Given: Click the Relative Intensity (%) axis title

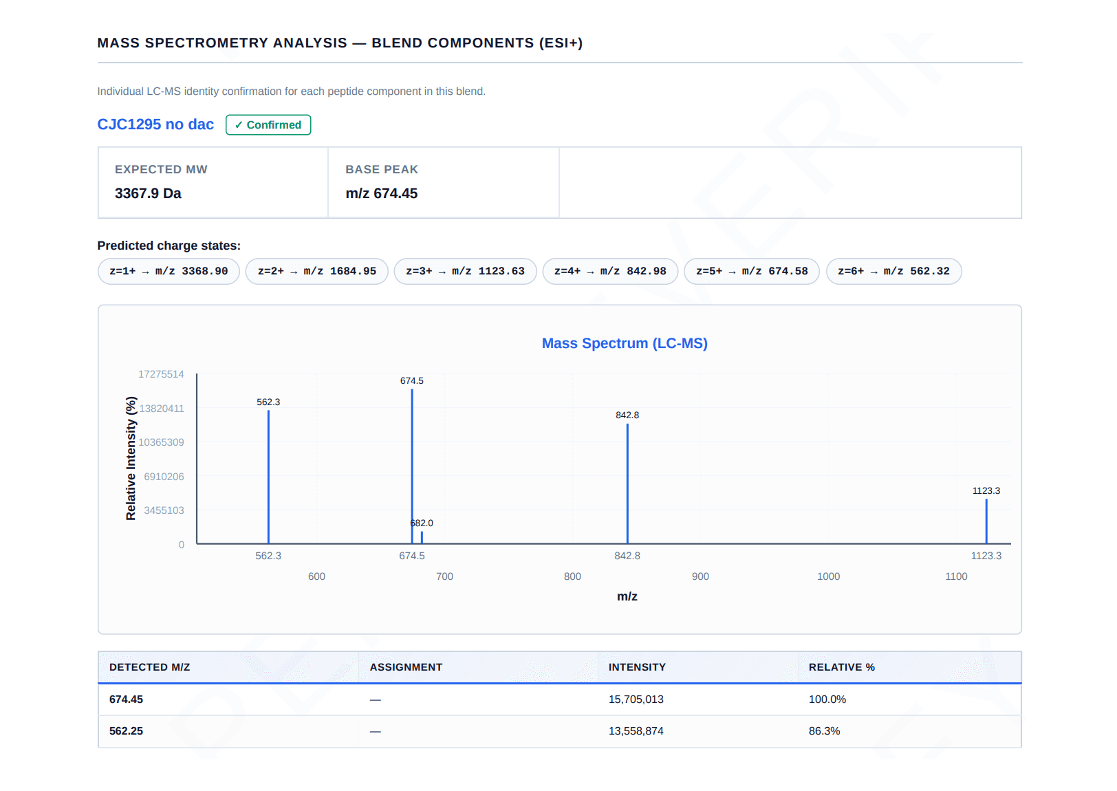Looking at the screenshot, I should pyautogui.click(x=131, y=458).
